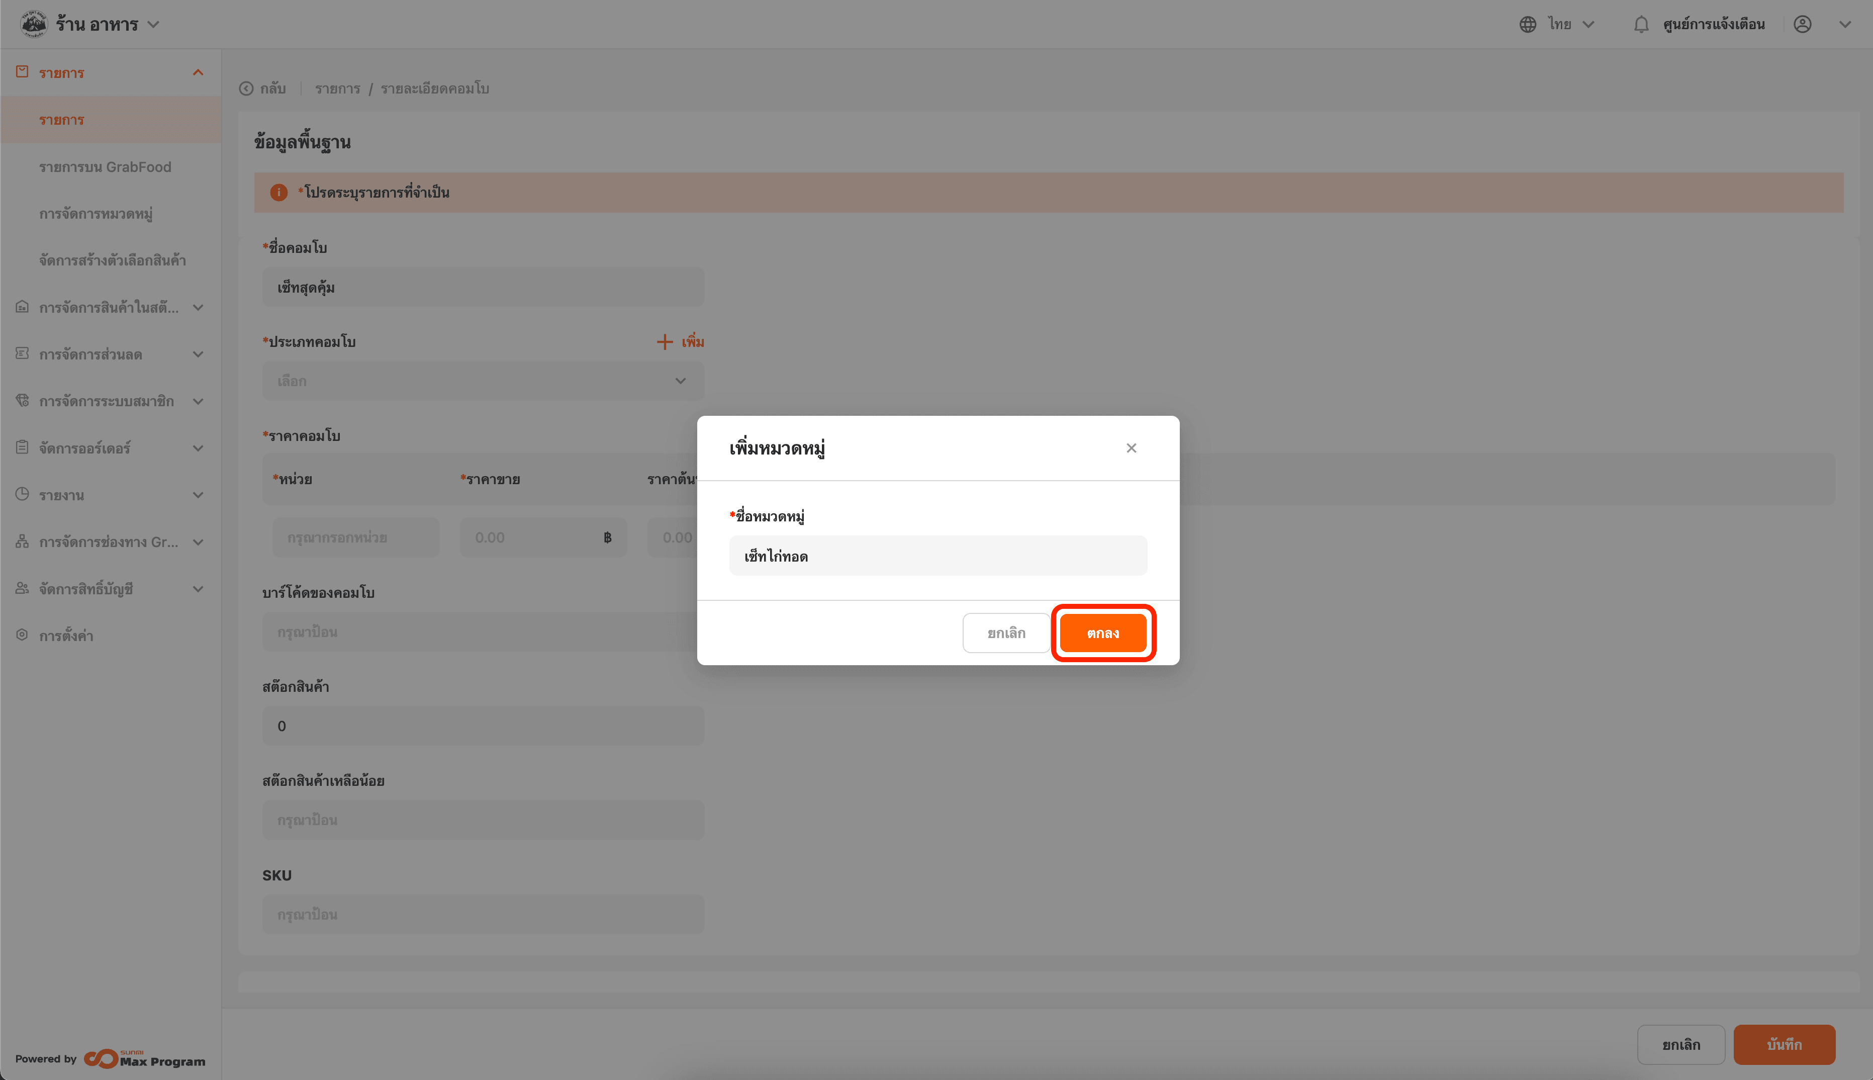Click the ชื่อหมวดหมู่ input field
1873x1080 pixels.
(937, 556)
